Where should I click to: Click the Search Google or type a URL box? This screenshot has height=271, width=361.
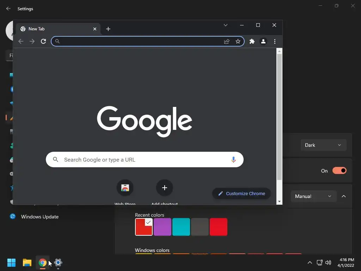coord(145,159)
